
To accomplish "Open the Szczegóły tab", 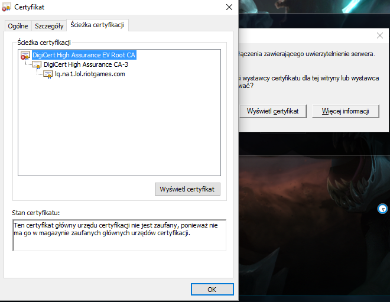I will point(49,26).
